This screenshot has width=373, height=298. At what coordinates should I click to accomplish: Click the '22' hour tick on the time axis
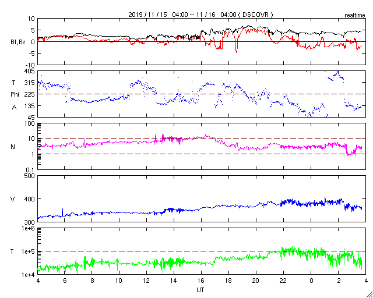pos(283,281)
